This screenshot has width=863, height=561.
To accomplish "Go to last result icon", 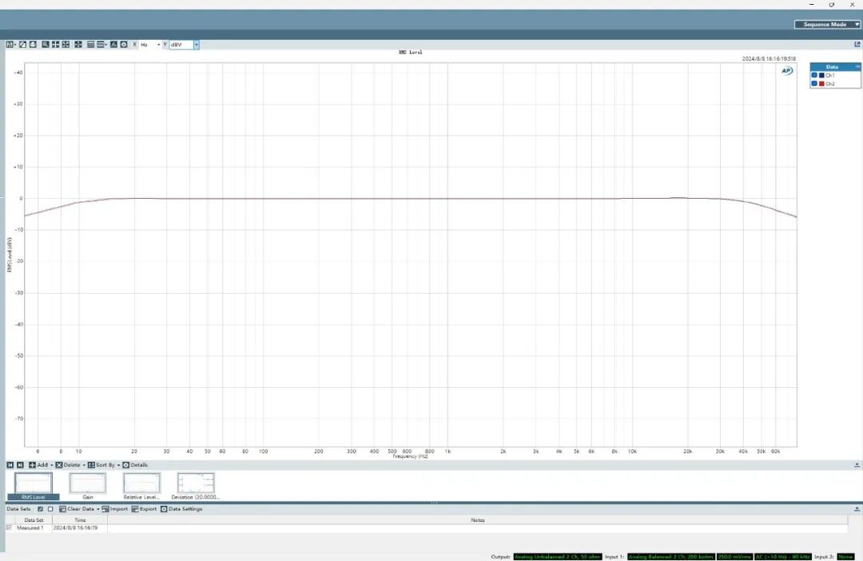I will tap(20, 465).
